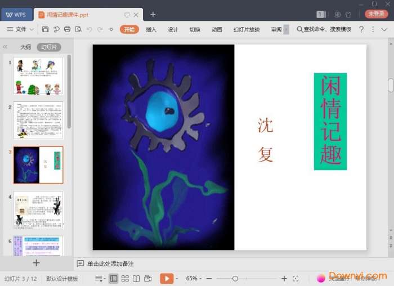Screen dimensions: 394x286
Task: Select the 动画 ribbon tab
Action: (x=217, y=29)
